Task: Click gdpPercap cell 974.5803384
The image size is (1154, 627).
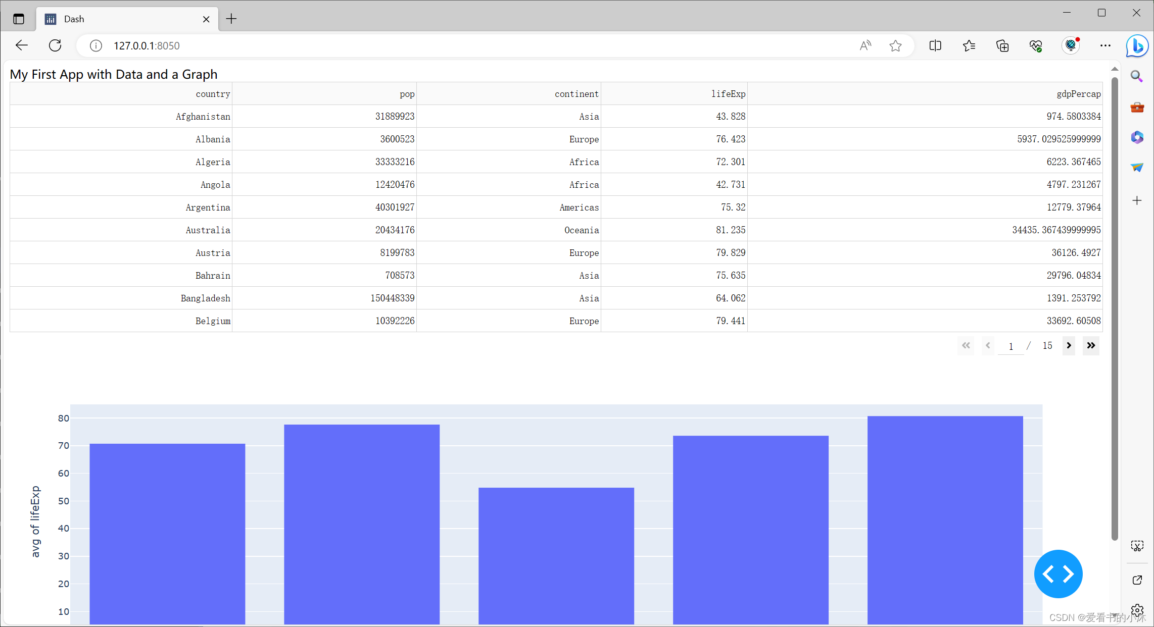Action: coord(925,117)
